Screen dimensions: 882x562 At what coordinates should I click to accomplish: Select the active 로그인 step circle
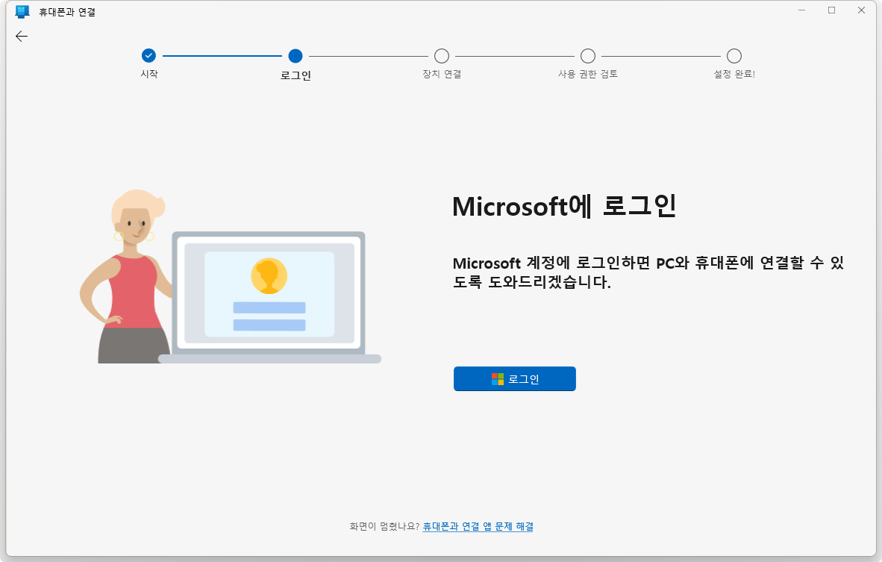pos(295,56)
